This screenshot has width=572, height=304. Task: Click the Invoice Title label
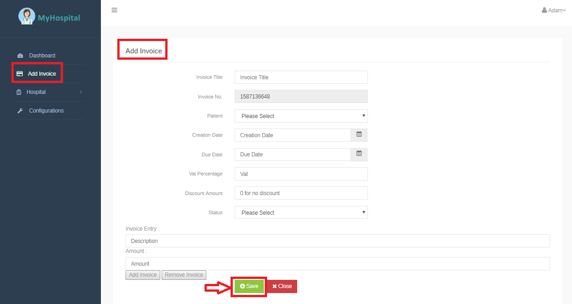(x=210, y=77)
